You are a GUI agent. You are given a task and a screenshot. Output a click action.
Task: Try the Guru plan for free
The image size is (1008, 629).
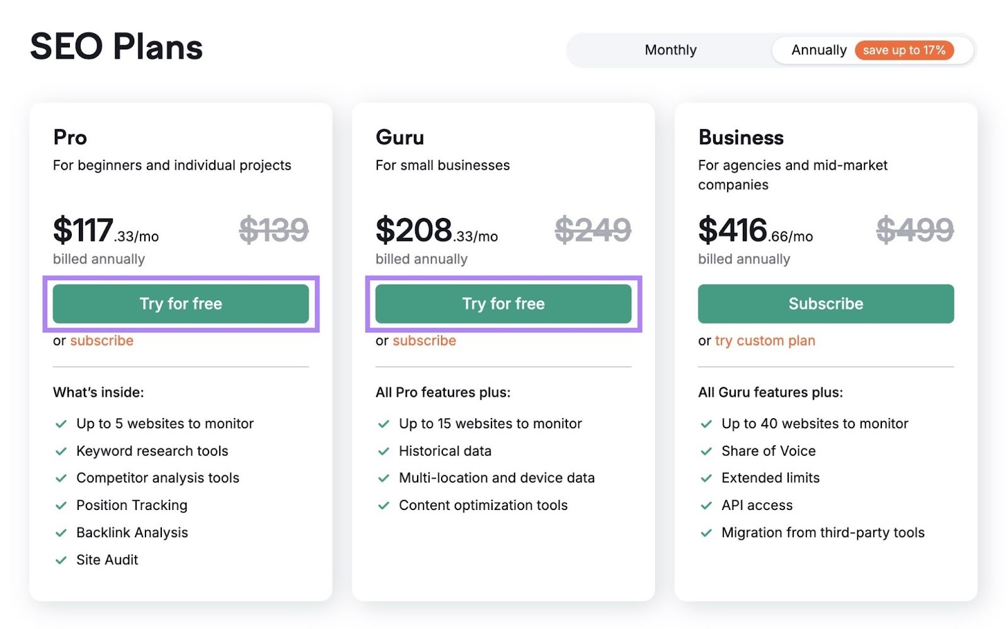[503, 303]
